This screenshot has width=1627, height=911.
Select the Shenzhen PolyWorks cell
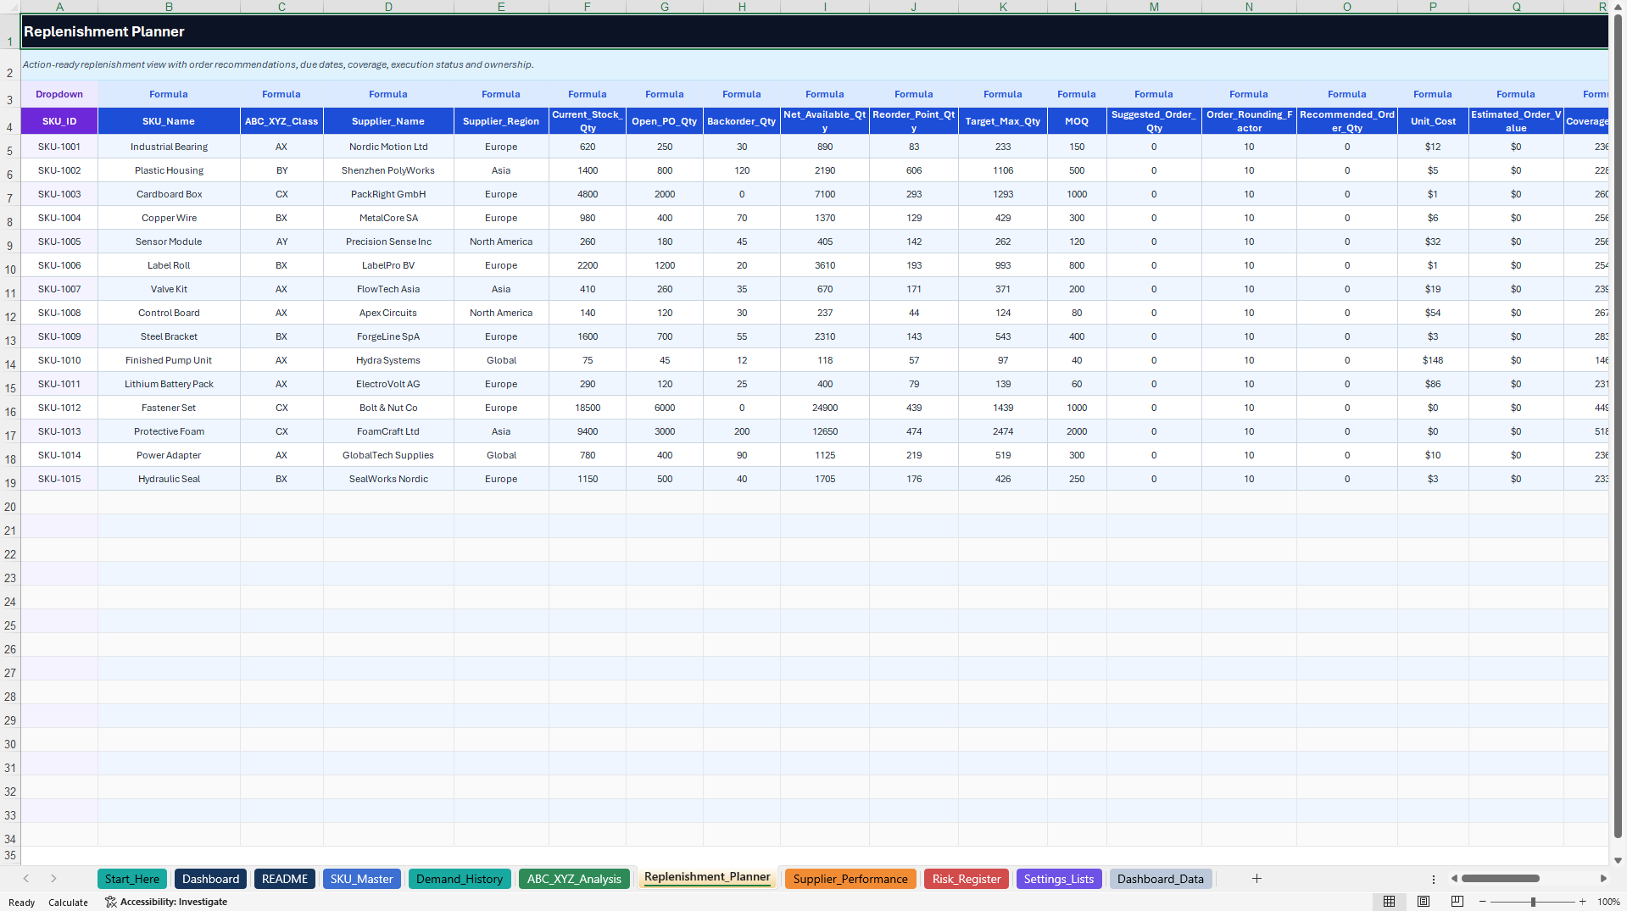(388, 170)
